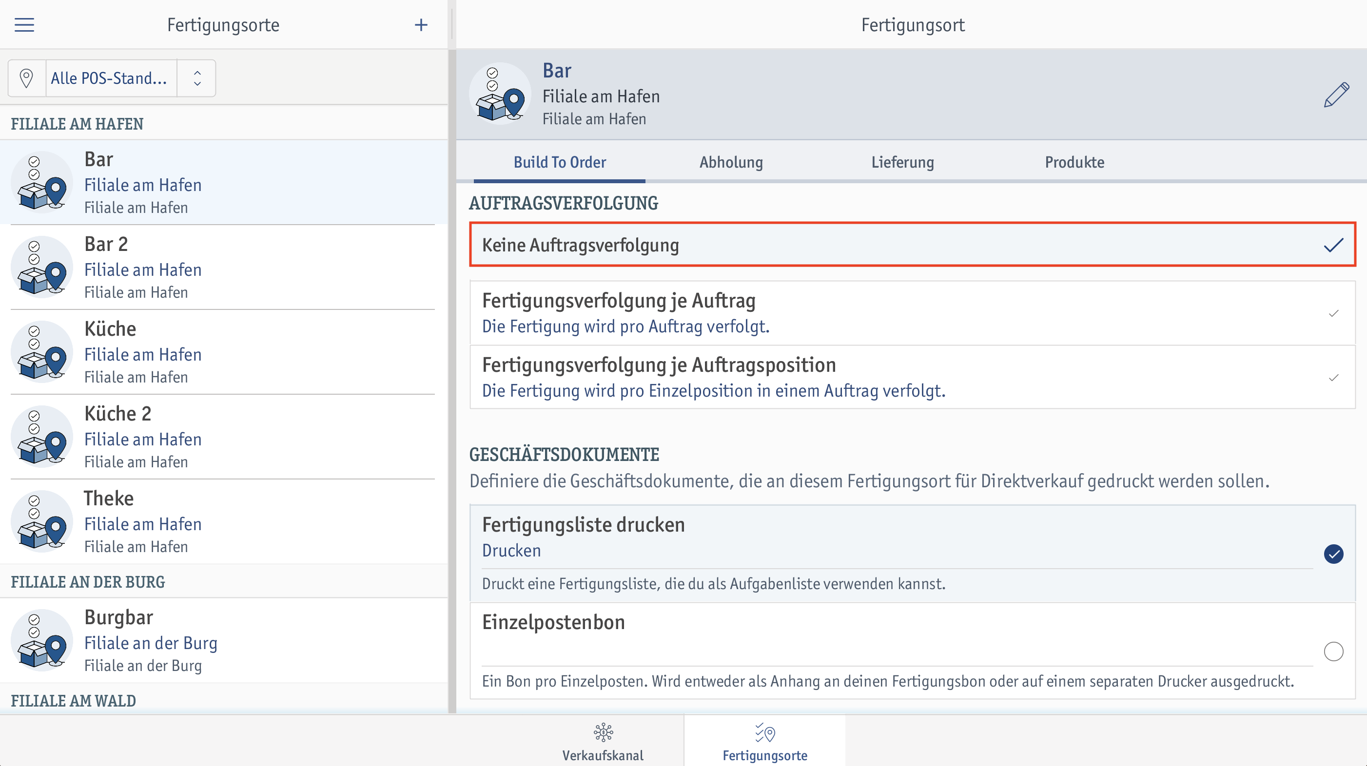Toggle Fertigungsliste drucken checkmark
The width and height of the screenshot is (1367, 766).
click(1333, 554)
